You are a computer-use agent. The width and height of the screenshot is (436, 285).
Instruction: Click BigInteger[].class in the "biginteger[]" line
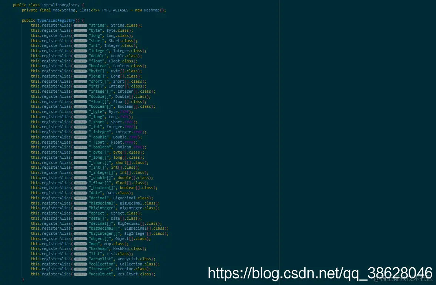tap(144, 234)
